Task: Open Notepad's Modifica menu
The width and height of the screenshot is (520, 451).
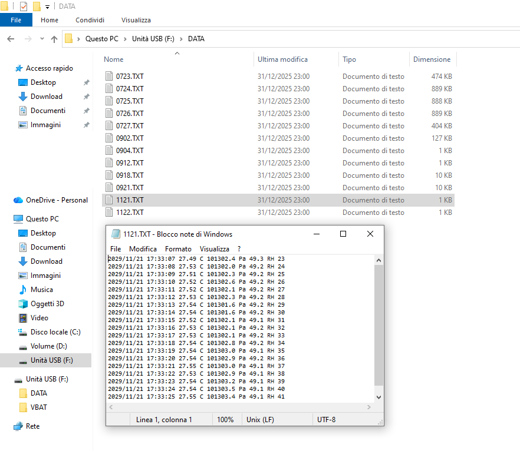Action: (x=143, y=248)
